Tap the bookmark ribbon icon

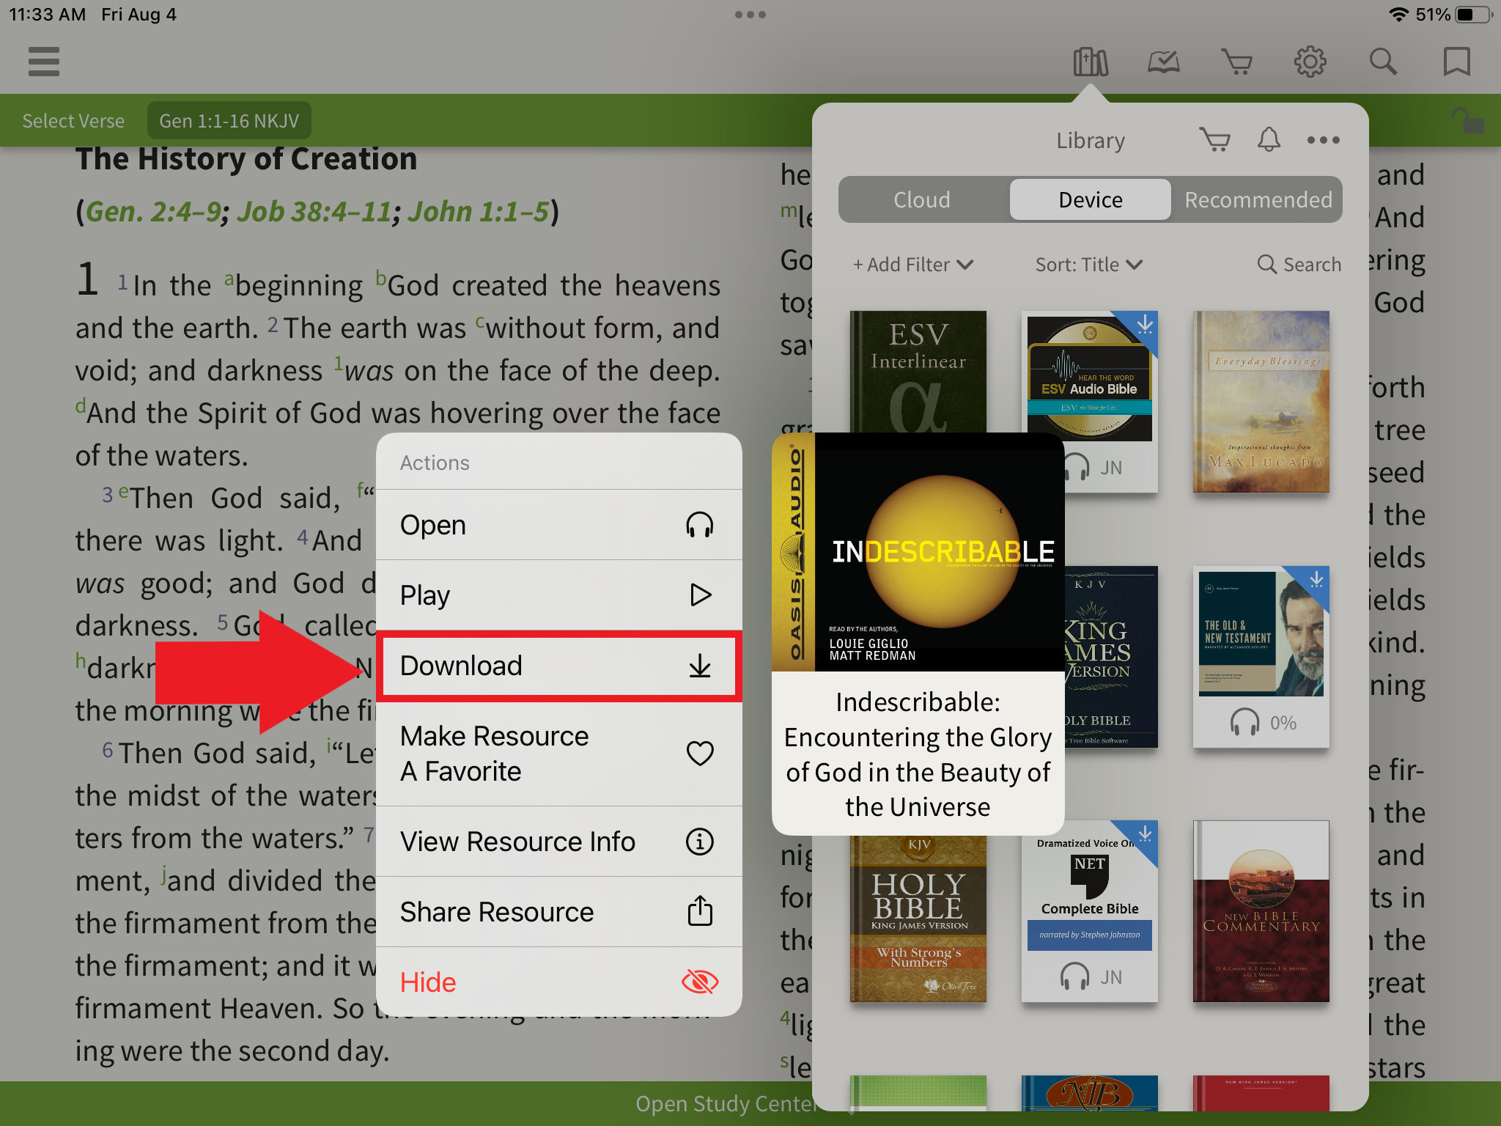pos(1456,62)
